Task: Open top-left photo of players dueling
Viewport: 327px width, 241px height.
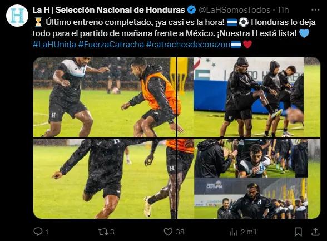Action: pyautogui.click(x=105, y=97)
